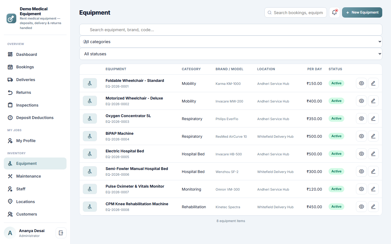Screen dimensions: 391x244
Task: Click thumbnail of BiPAP Machine row
Action: [x=90, y=136]
